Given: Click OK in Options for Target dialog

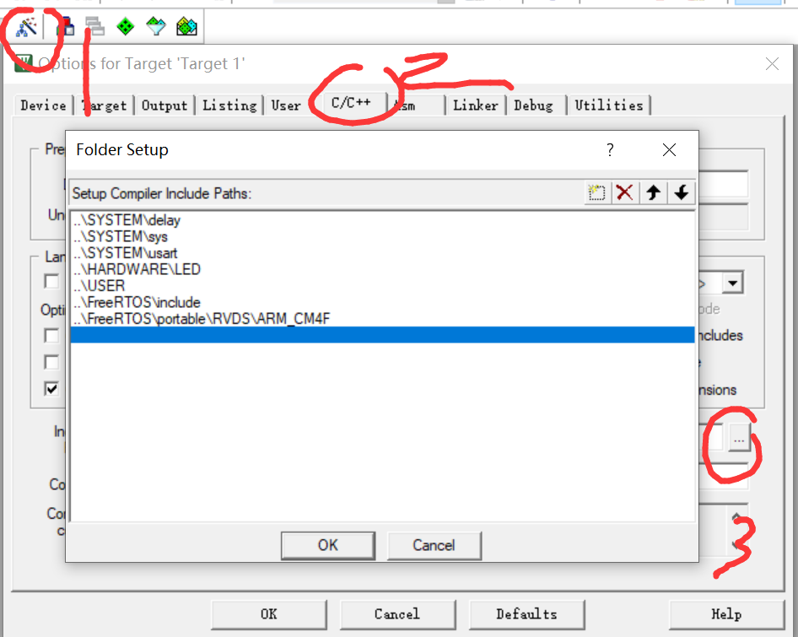Looking at the screenshot, I should pos(269,614).
